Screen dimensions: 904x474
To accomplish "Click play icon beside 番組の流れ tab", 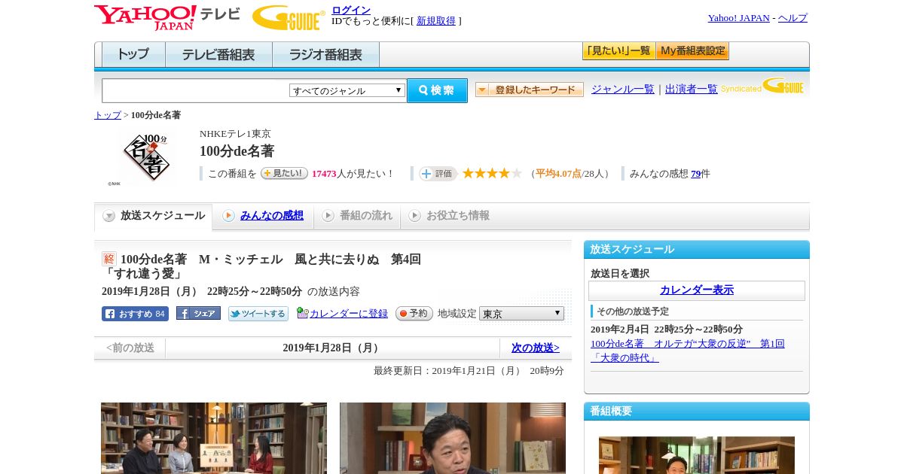I will [x=328, y=216].
